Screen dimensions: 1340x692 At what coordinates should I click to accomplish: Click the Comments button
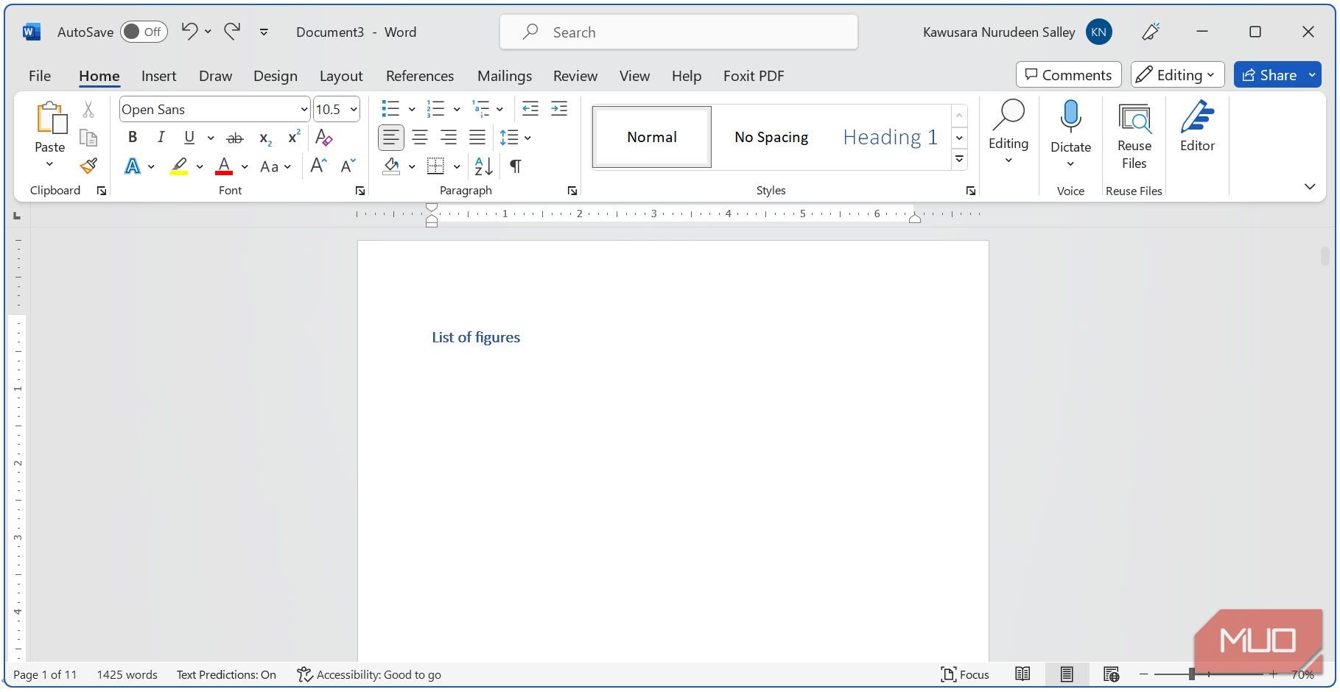tap(1068, 74)
